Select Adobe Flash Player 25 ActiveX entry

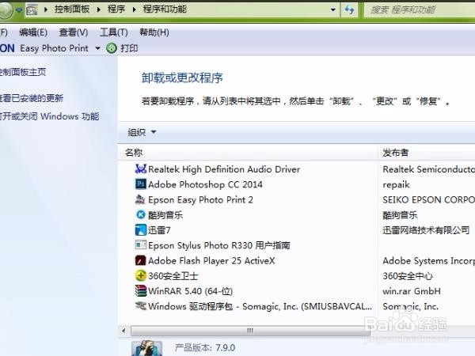coord(211,260)
